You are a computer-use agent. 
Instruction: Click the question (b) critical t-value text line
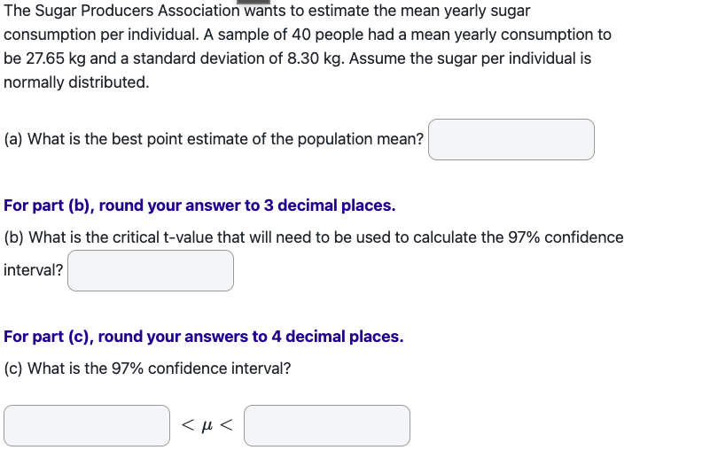pyautogui.click(x=314, y=237)
